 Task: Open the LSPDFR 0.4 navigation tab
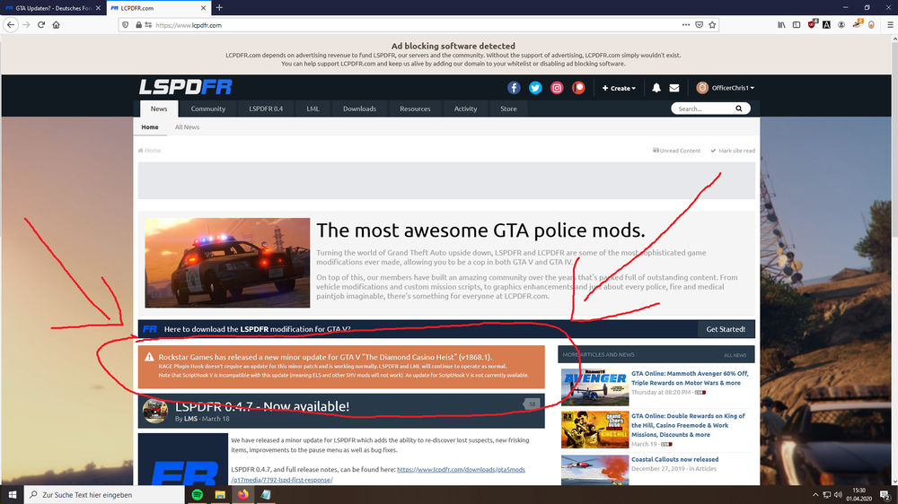(x=266, y=109)
